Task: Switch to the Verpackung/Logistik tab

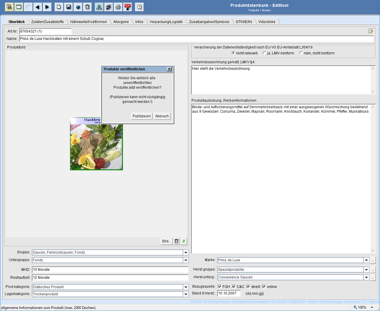Action: point(166,22)
